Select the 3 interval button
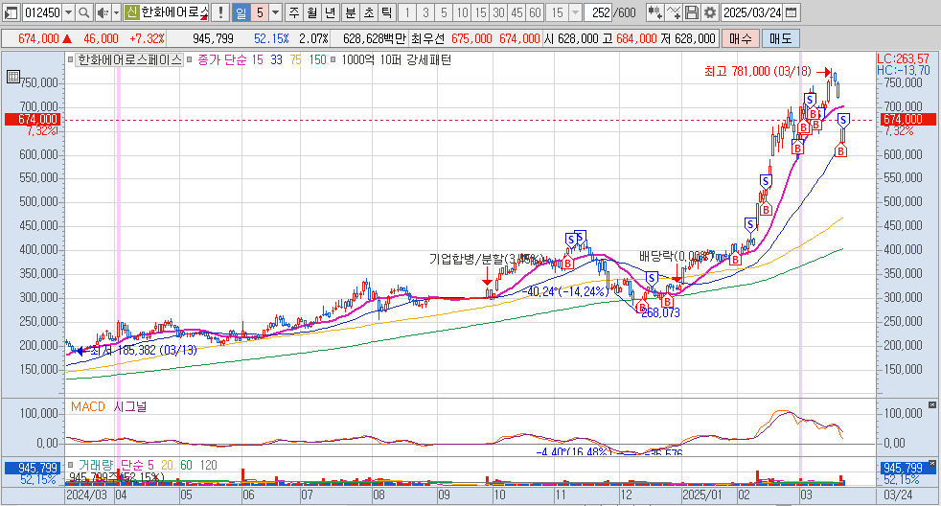Viewport: 941px width, 506px height. (x=425, y=12)
